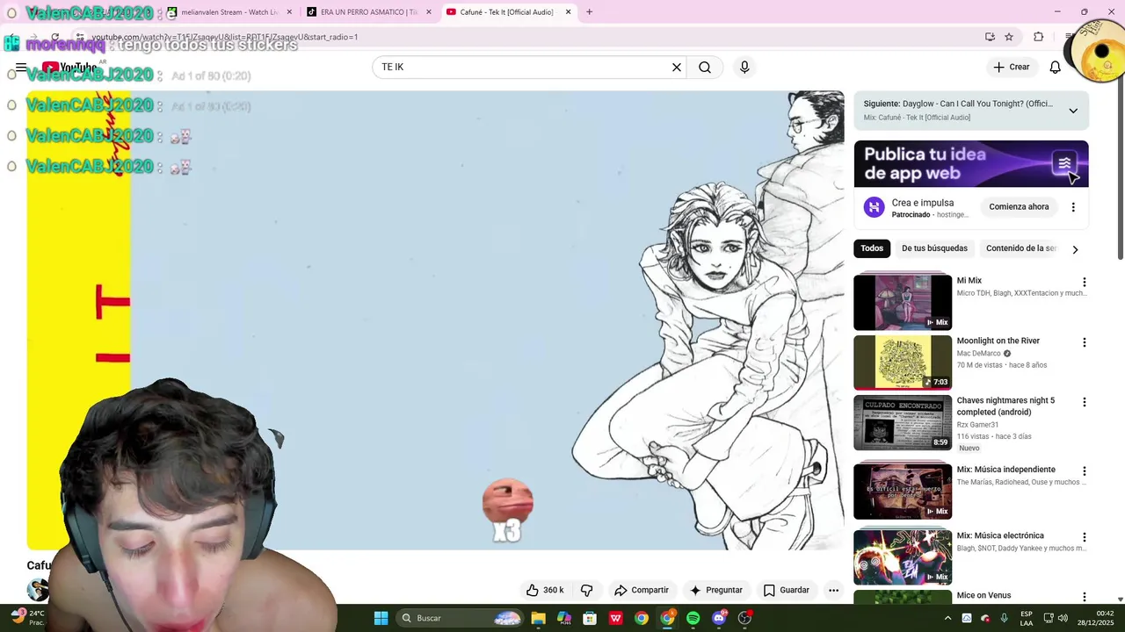Viewport: 1125px width, 632px height.
Task: Like the video with thumbs up
Action: coord(545,590)
